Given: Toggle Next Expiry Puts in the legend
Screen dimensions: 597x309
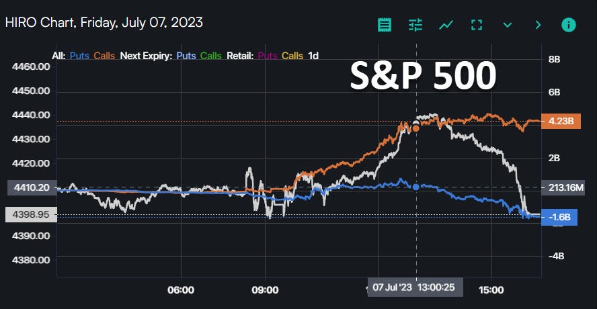Looking at the screenshot, I should click(186, 56).
